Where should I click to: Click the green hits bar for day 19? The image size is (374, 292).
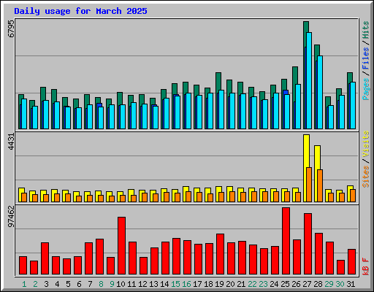218,81
